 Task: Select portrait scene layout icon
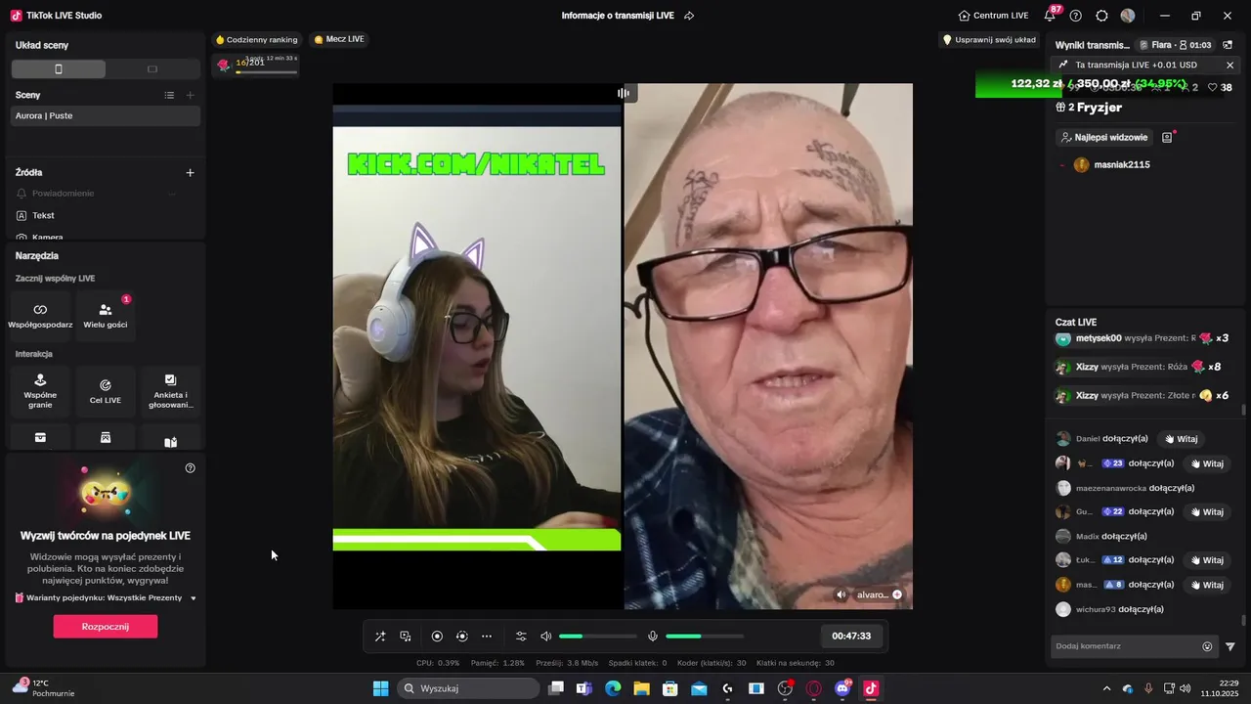(x=59, y=69)
